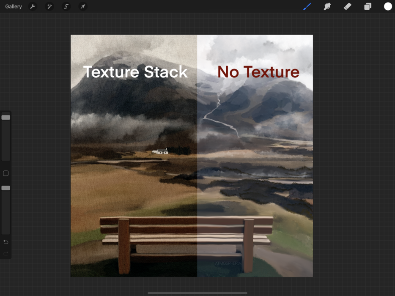
Task: Click the 'No Texture' text on canvas
Action: [258, 72]
